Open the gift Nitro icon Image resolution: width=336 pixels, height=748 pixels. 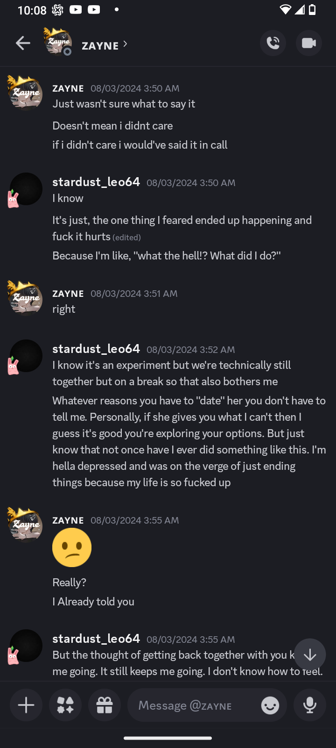point(105,705)
